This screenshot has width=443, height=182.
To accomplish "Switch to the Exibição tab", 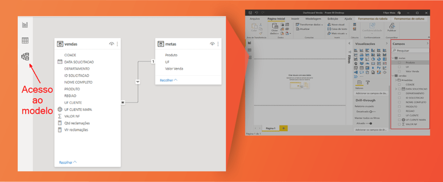I will (x=333, y=19).
